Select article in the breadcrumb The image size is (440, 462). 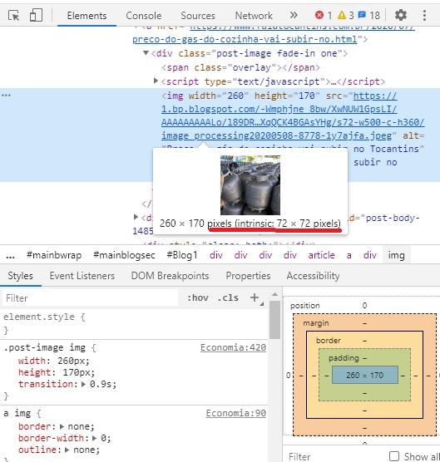tap(321, 255)
